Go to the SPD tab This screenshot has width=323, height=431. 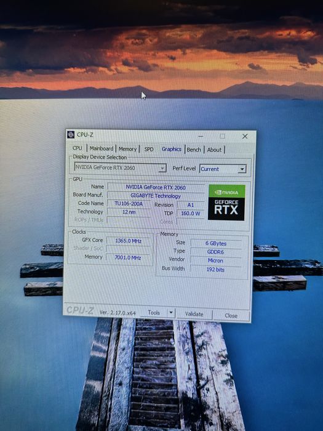pos(149,149)
